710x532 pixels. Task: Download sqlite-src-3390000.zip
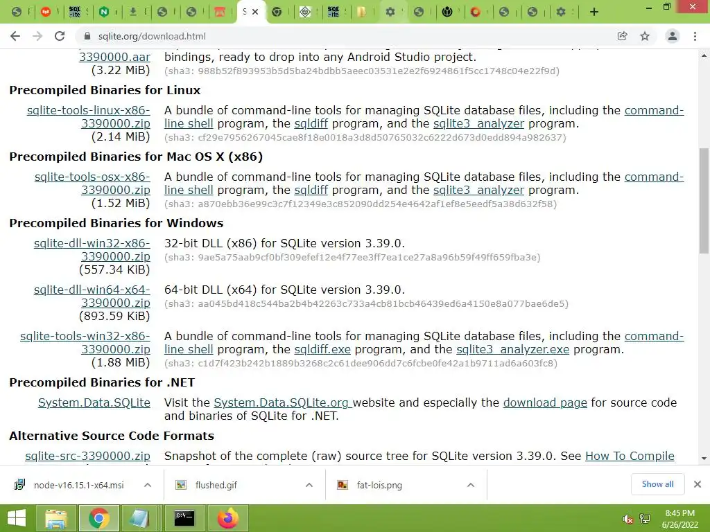point(88,456)
